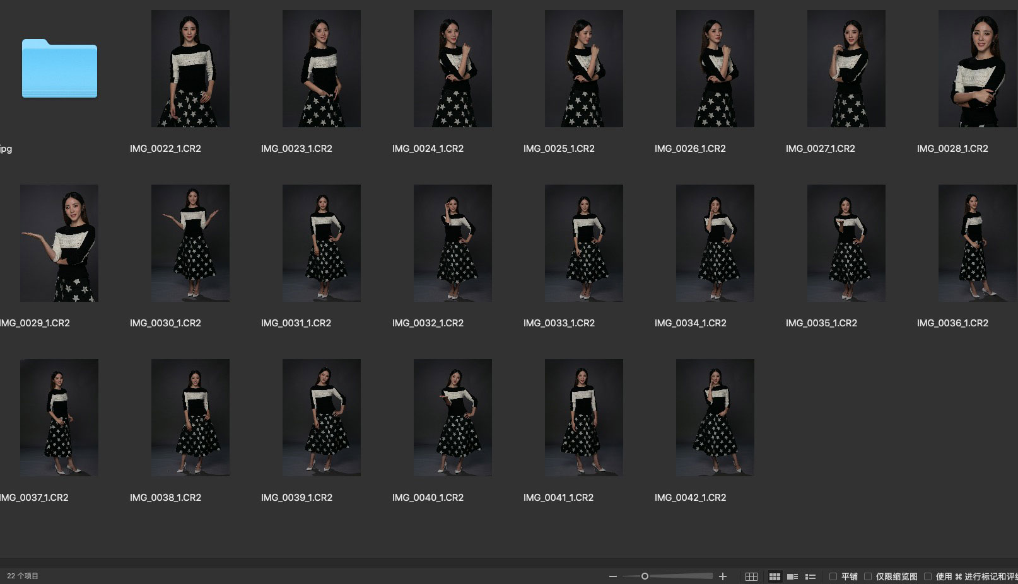This screenshot has width=1018, height=584.
Task: Click the thumbnail size slider
Action: (x=645, y=576)
